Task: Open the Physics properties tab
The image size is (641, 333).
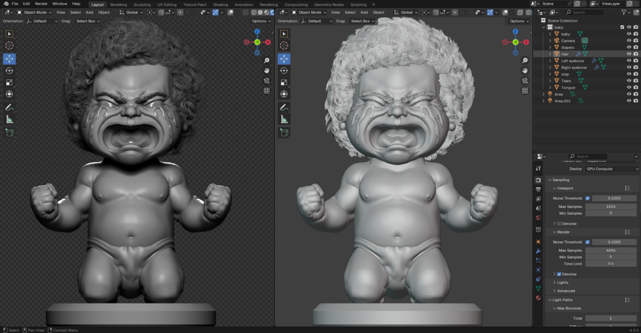Action: point(538,270)
